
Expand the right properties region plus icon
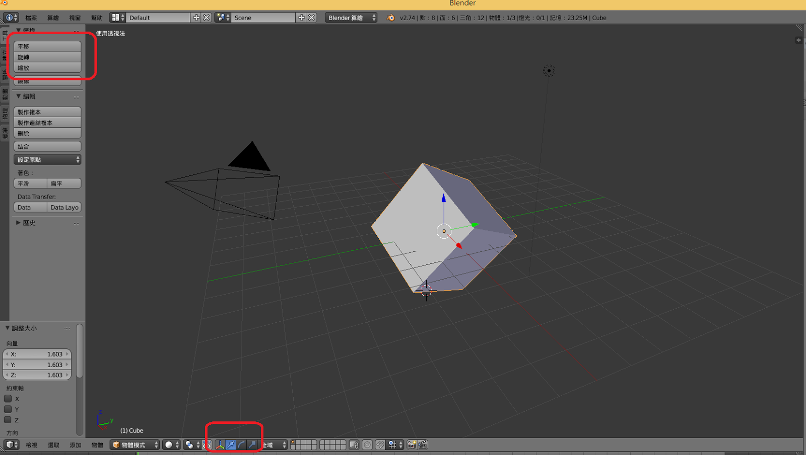pos(798,40)
